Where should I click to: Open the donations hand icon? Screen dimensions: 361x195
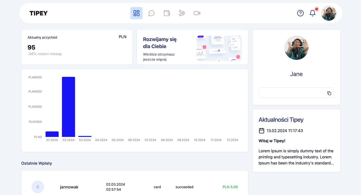182,13
